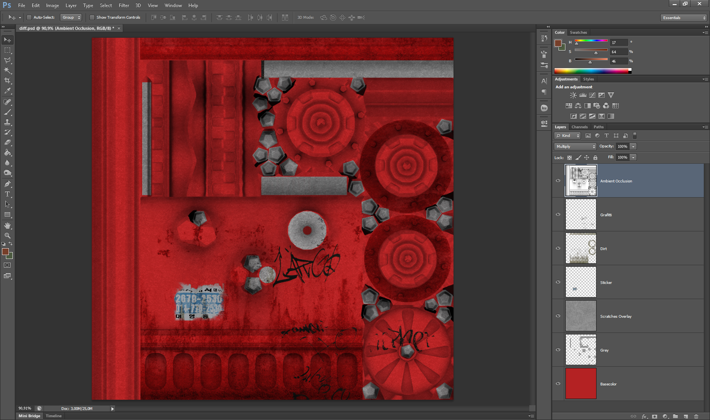Select the Crop tool

(x=7, y=80)
